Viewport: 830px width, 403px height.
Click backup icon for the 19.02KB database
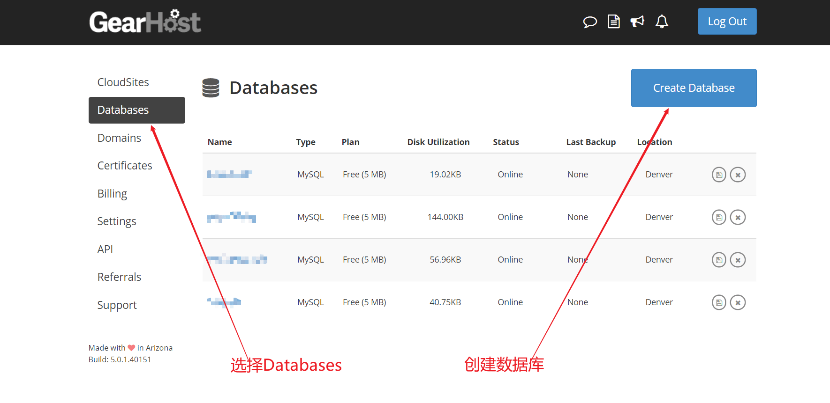(x=719, y=175)
